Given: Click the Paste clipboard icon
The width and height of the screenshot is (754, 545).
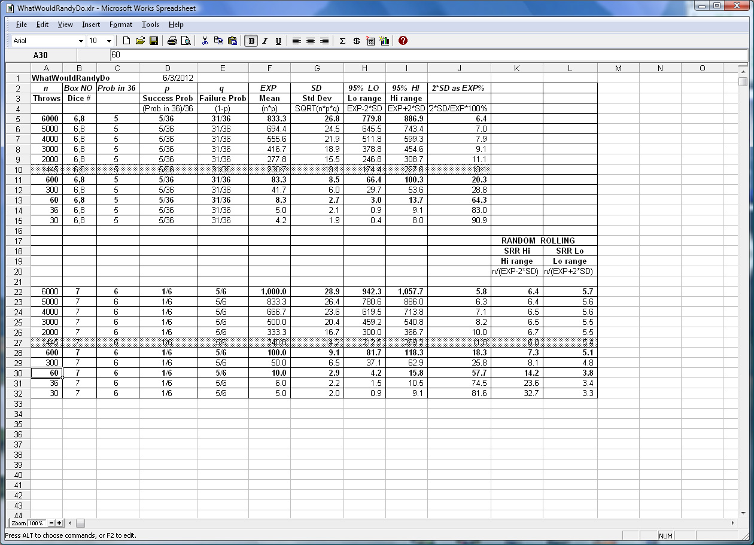Looking at the screenshot, I should click(x=233, y=41).
